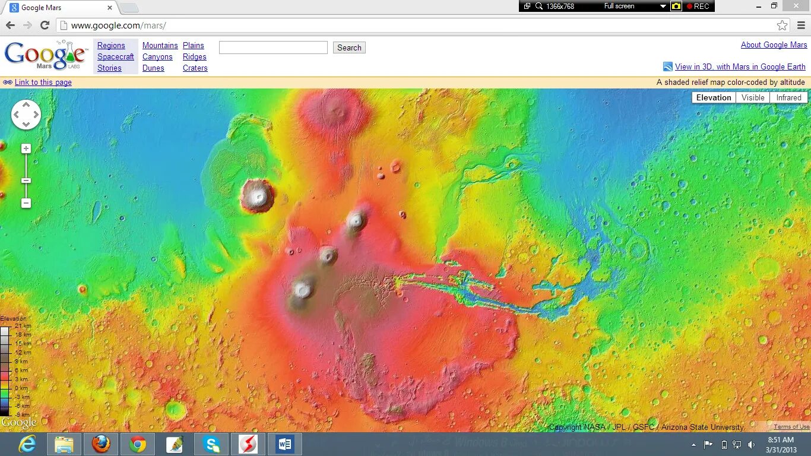The image size is (811, 456).
Task: Zoom in with the plus button
Action: click(x=26, y=148)
